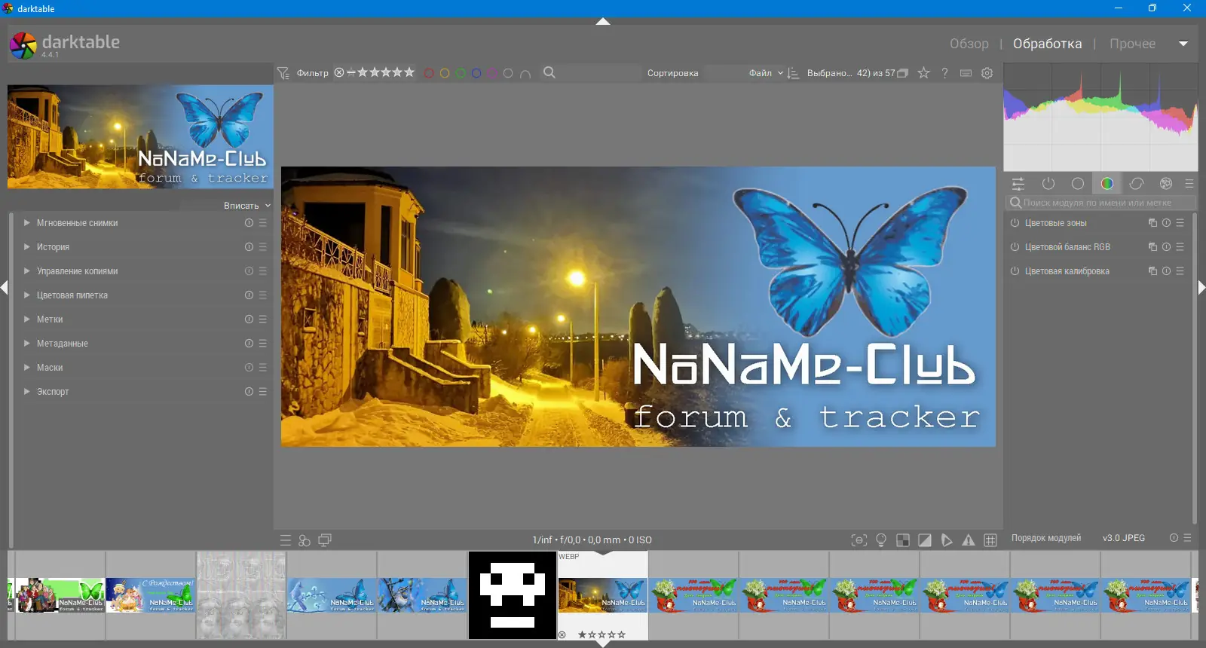Screen dimensions: 1206x648
Task: Expand Управление копиями panel
Action: coord(27,271)
